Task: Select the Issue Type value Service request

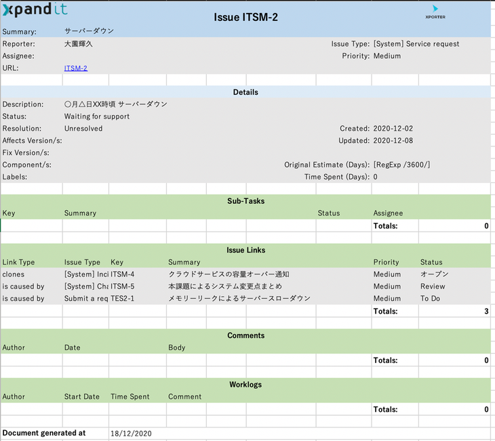Action: tap(416, 44)
